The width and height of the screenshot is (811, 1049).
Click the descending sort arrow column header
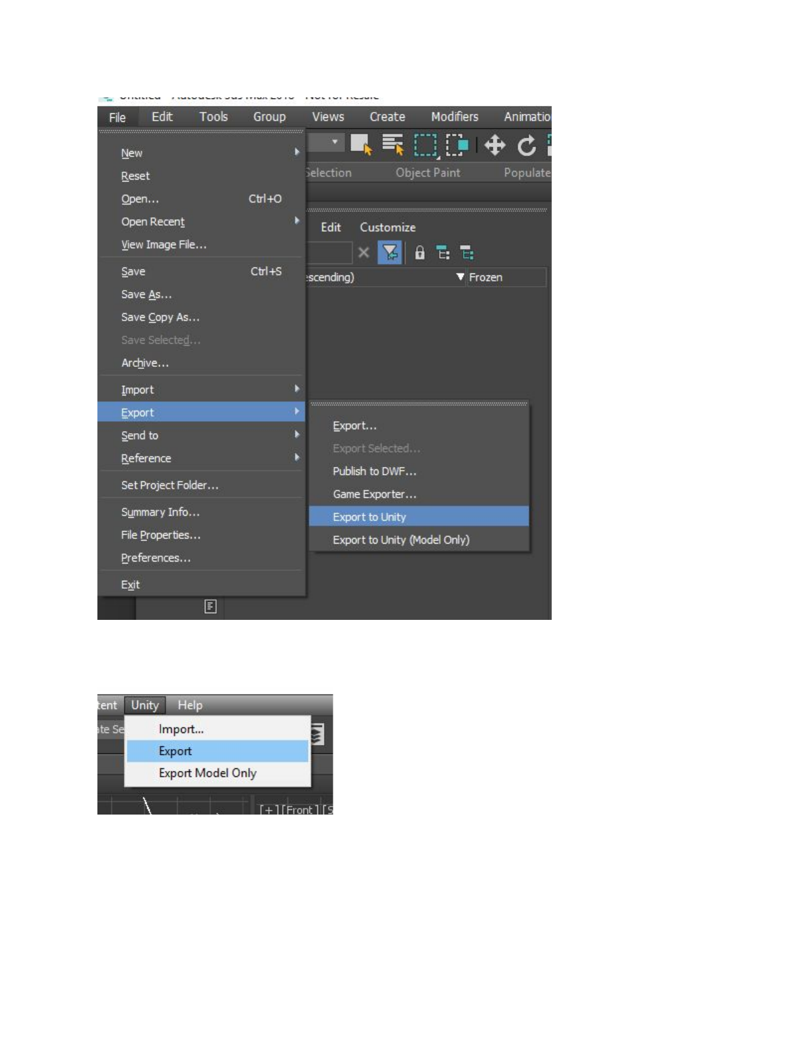pyautogui.click(x=460, y=277)
